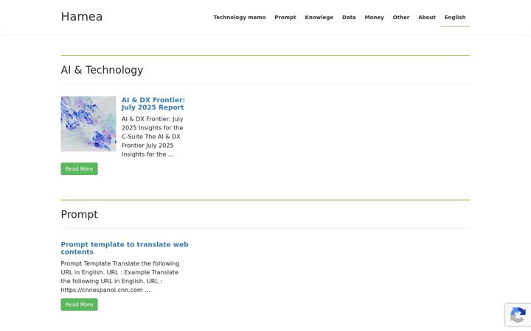Click the Prompt Template excerpt paragraph
The image size is (531, 331).
[x=120, y=277]
